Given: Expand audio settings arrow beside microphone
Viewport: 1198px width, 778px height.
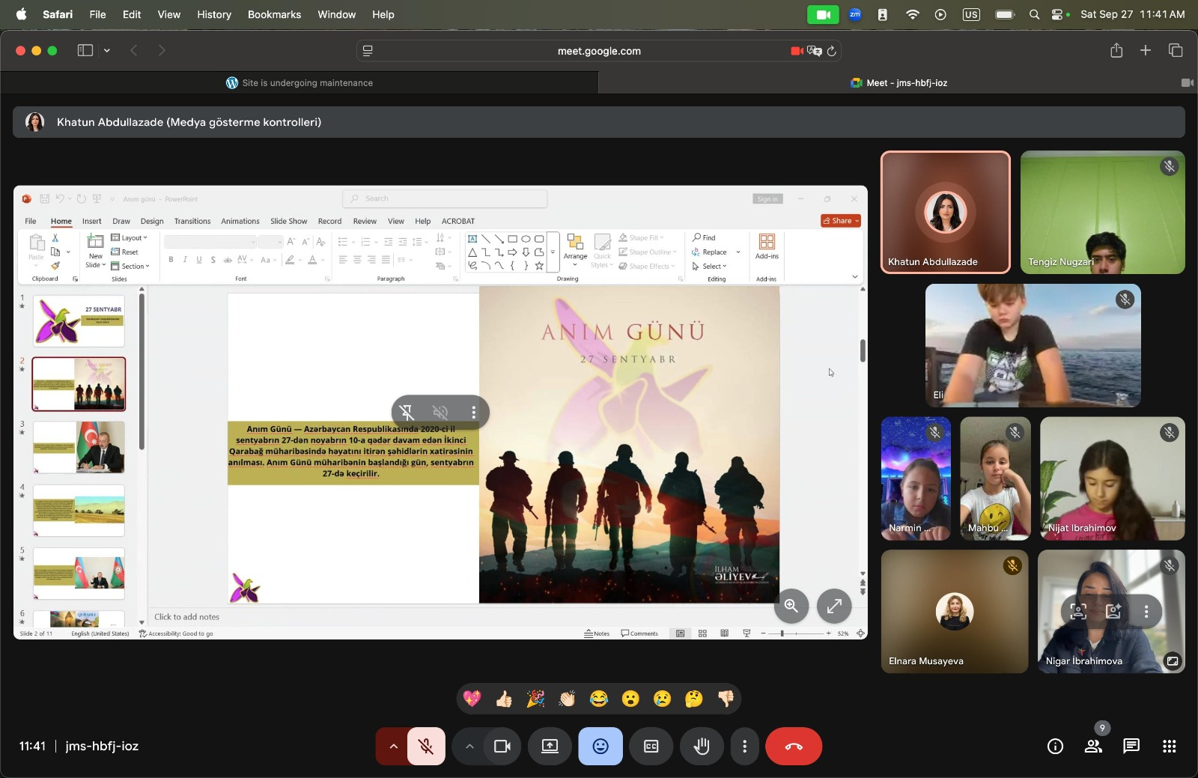Looking at the screenshot, I should click(x=393, y=746).
